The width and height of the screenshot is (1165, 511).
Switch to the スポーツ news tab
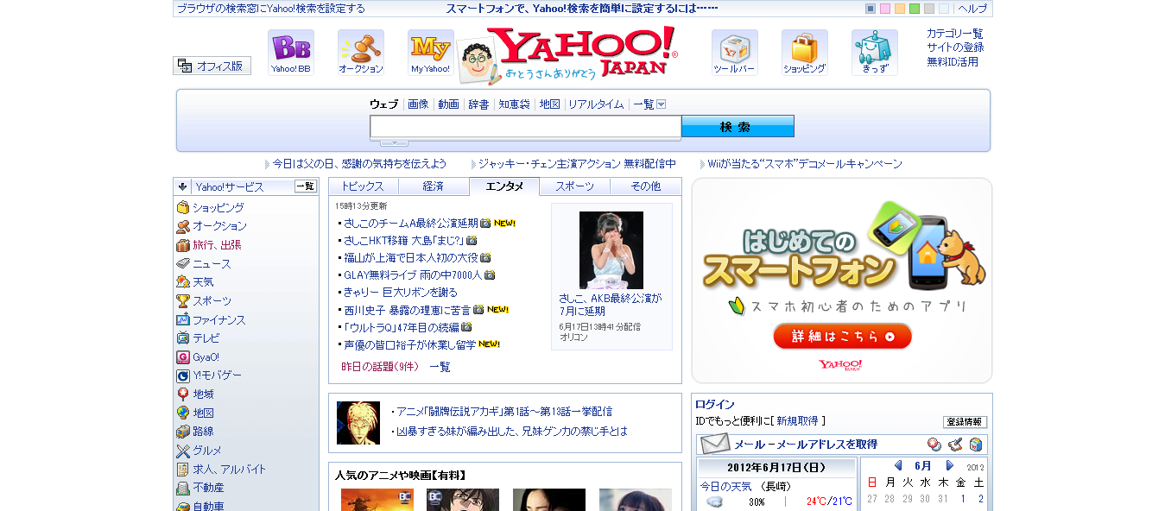tap(575, 186)
